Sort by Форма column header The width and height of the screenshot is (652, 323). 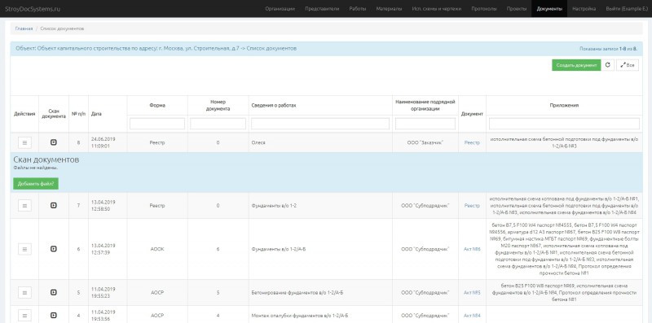click(x=157, y=106)
